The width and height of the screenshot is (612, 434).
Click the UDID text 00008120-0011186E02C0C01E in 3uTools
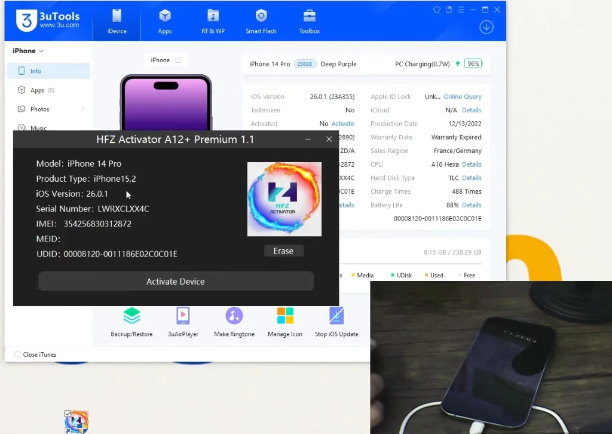pos(437,219)
